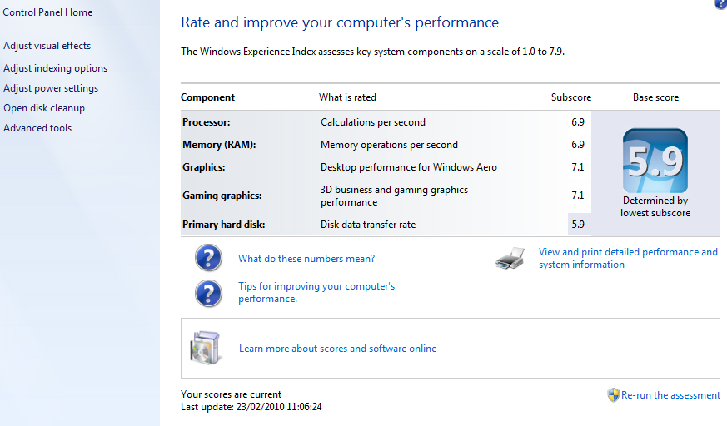Open Advanced tools
Viewport: 727px width, 426px height.
[x=37, y=128]
